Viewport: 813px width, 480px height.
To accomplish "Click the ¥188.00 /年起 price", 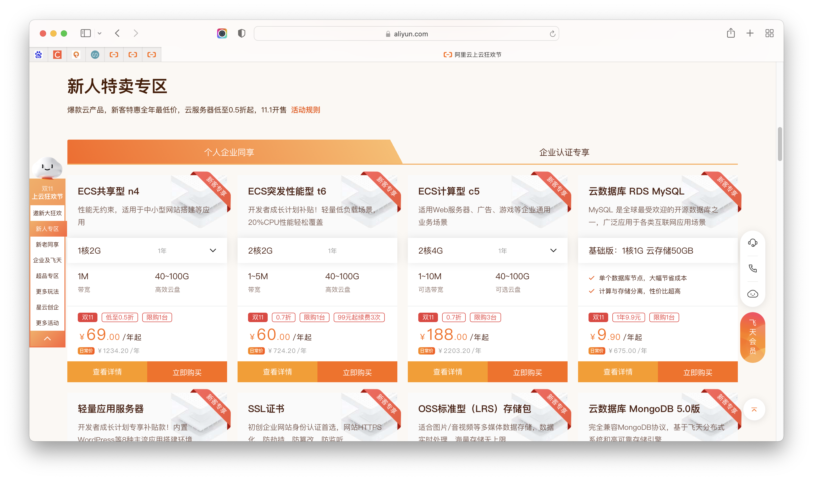I will (x=454, y=335).
